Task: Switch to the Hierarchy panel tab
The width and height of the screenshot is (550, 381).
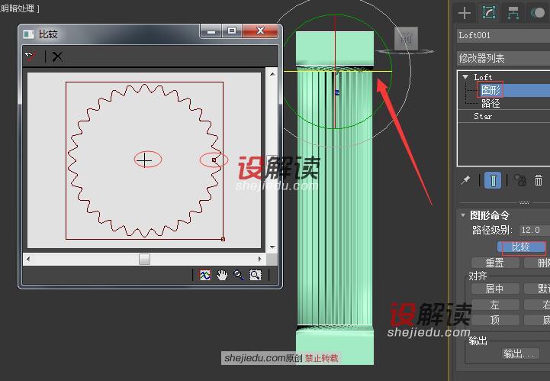Action: point(513,12)
